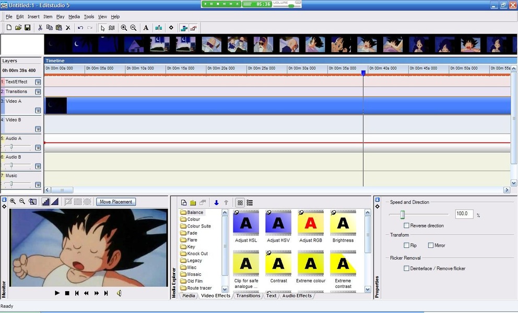Click the text 'A' tool in toolbar

pos(146,28)
